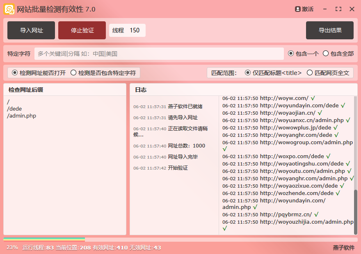The height and width of the screenshot is (254, 361).
Task: Click the 检查网址后缀 panel header
Action: (x=26, y=90)
